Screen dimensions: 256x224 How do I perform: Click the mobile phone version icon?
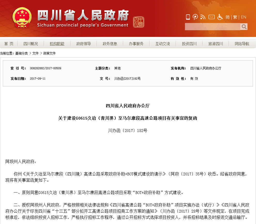click(188, 17)
